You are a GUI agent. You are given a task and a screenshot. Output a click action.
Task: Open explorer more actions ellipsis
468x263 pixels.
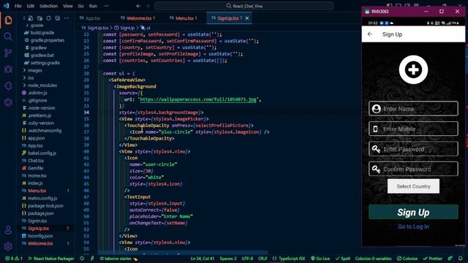click(67, 18)
